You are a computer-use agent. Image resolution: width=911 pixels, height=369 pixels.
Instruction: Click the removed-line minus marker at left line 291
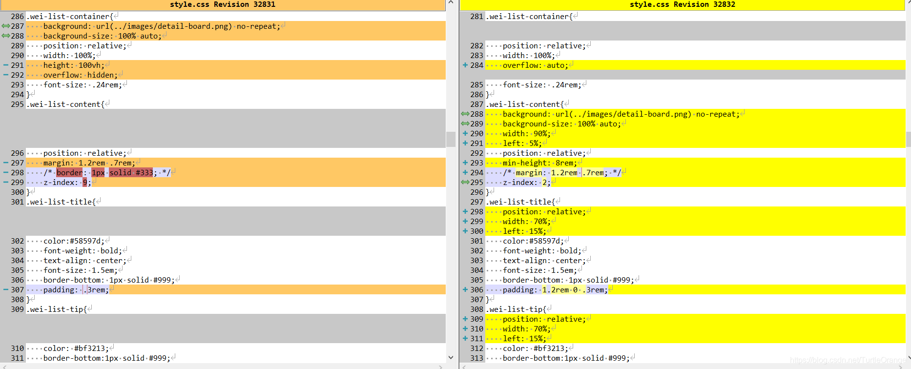(x=5, y=65)
